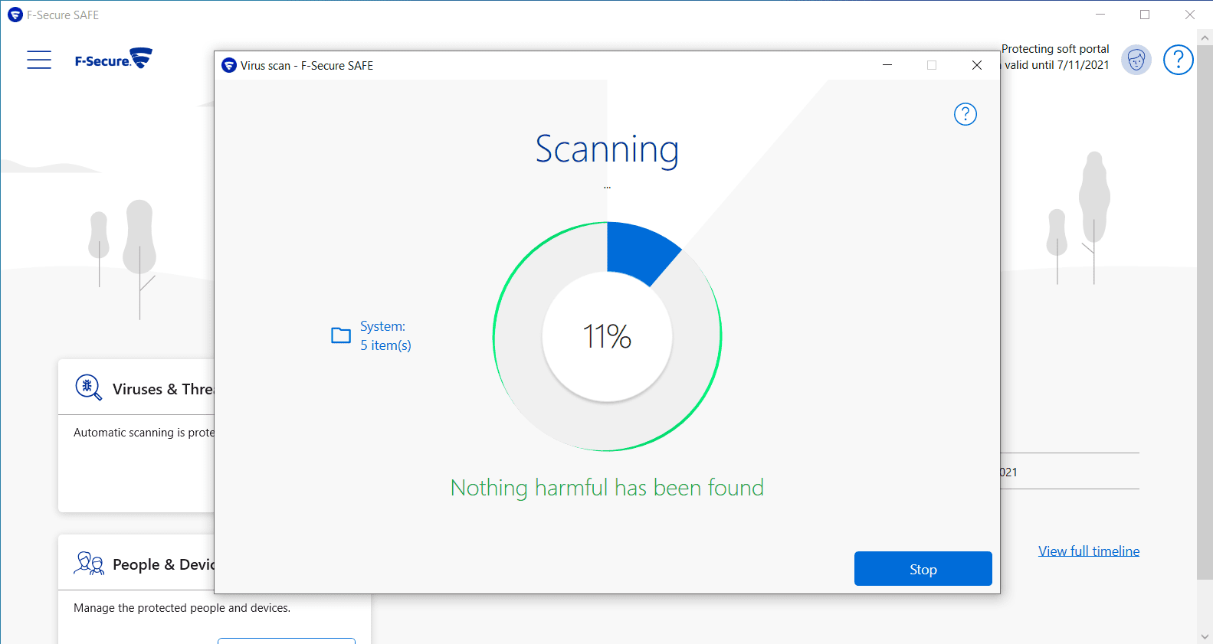Viewport: 1213px width, 644px height.
Task: Minimize the F-Secure SAFE main window
Action: [1100, 15]
